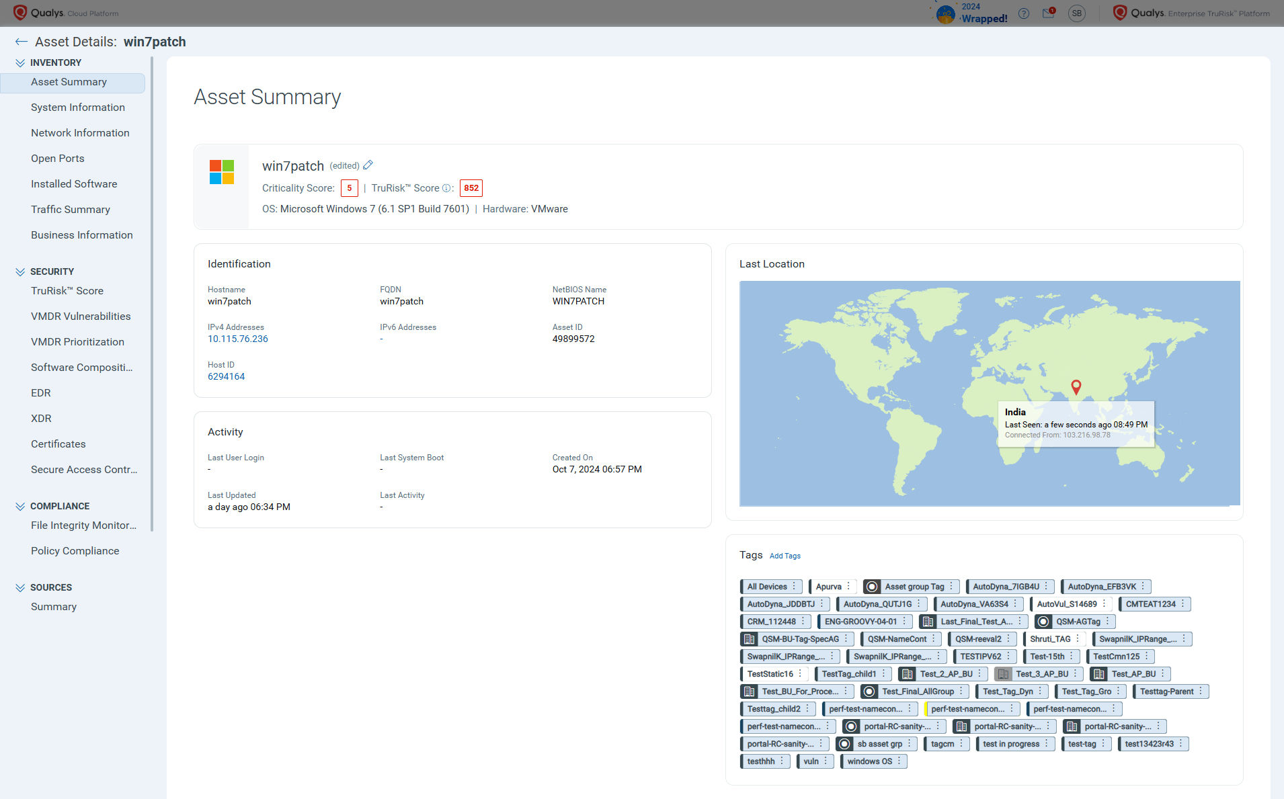Viewport: 1284px width, 799px height.
Task: Collapse the INVENTORY section
Action: click(20, 62)
